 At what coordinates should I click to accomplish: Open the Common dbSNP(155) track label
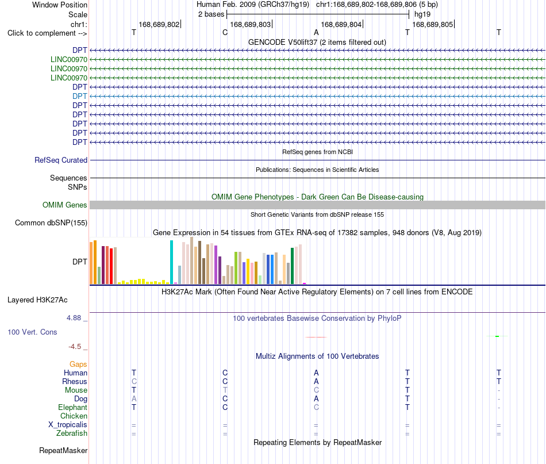51,223
